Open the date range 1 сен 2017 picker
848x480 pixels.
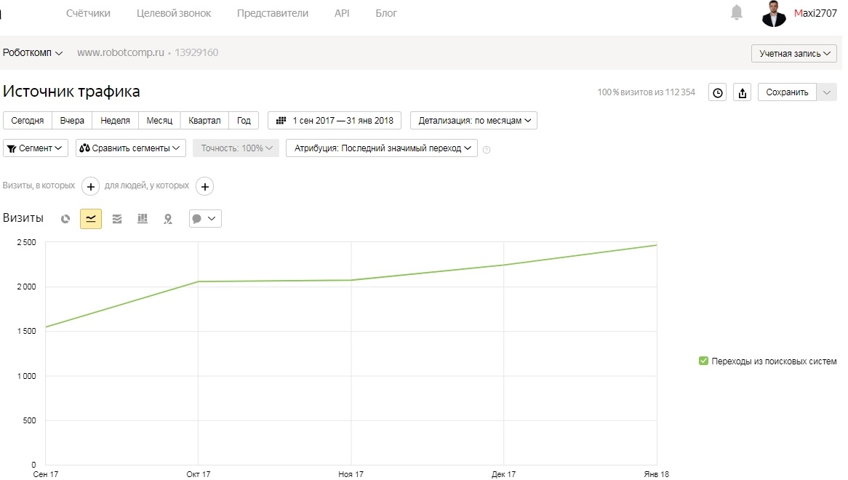[335, 121]
